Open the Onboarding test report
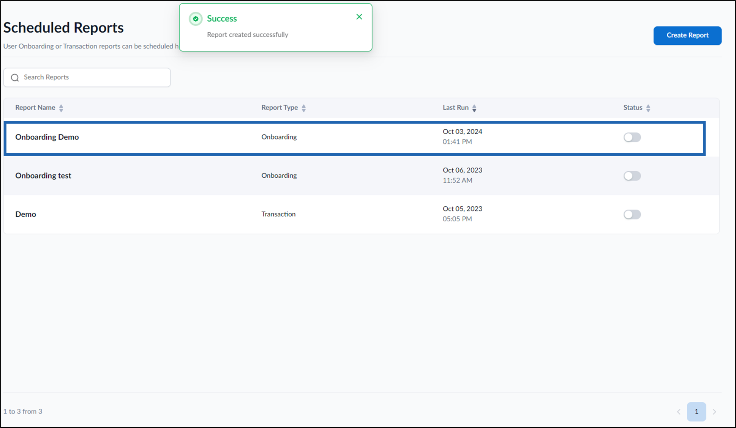 pyautogui.click(x=43, y=176)
